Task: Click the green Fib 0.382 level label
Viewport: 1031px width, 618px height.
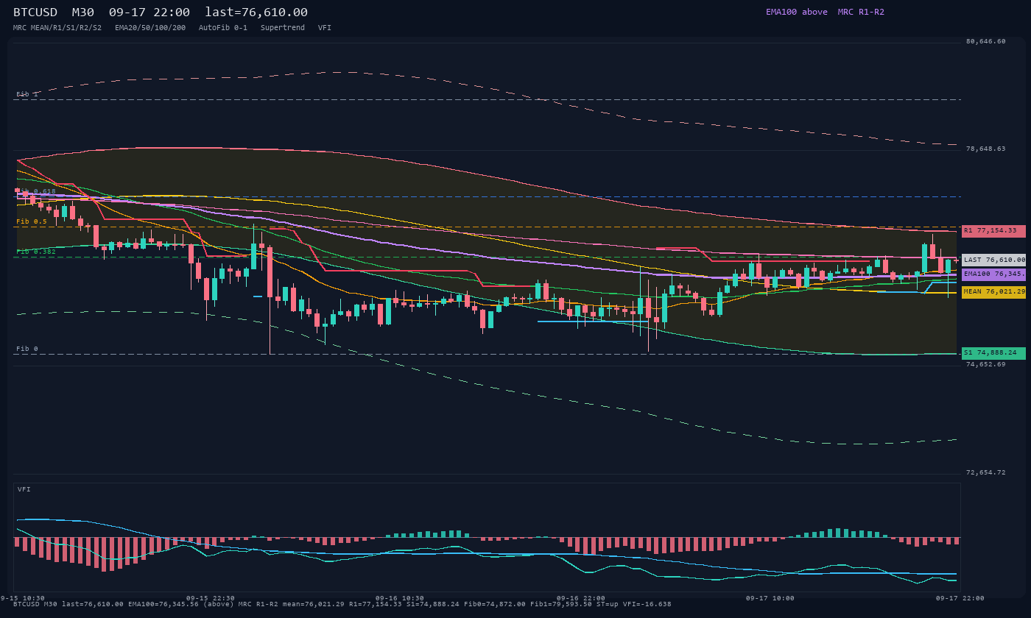Action: [x=36, y=252]
